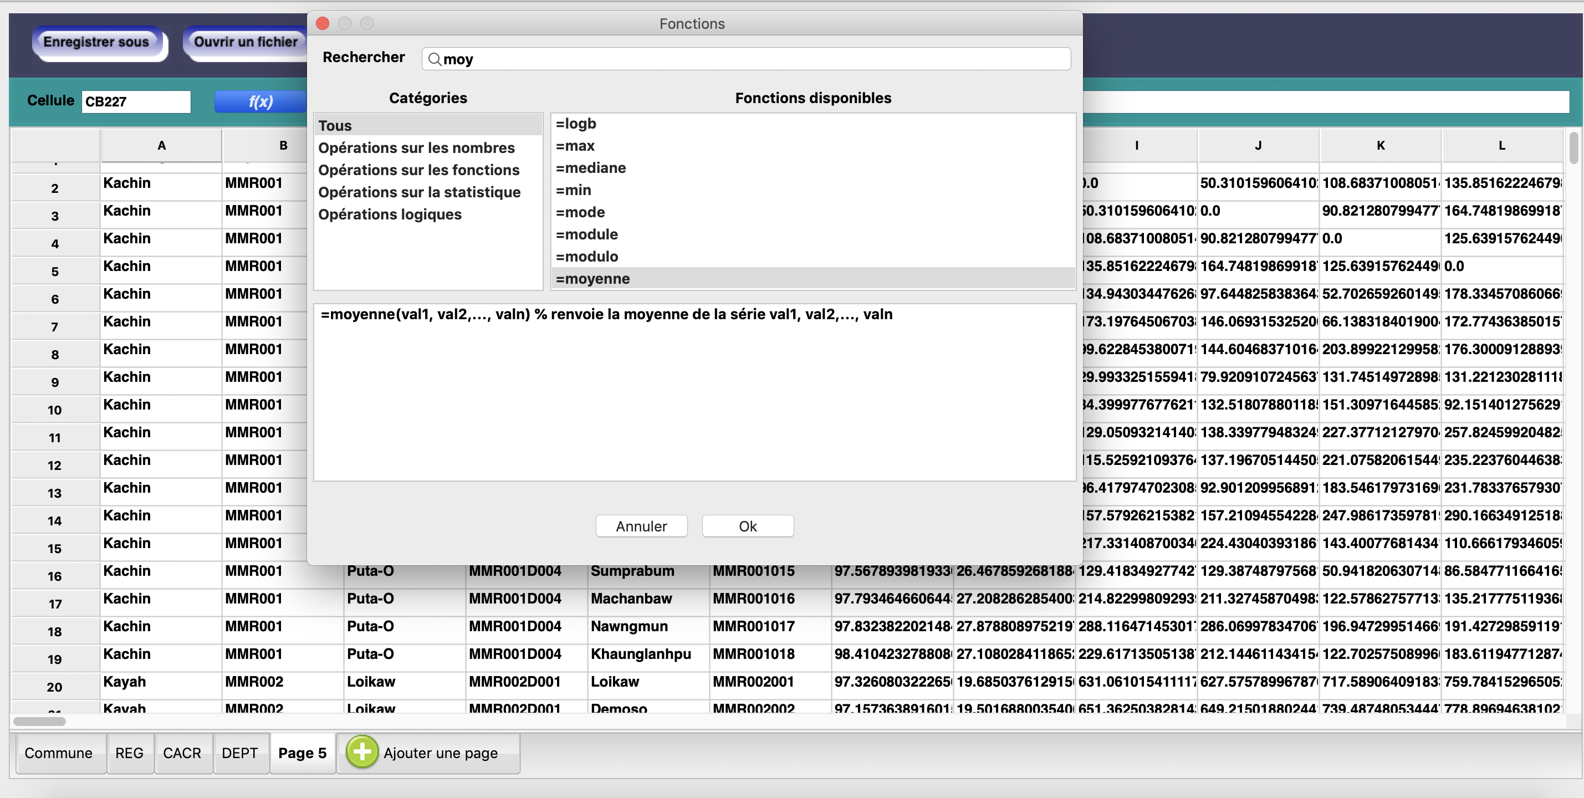Screen dimensions: 1584x798
Task: Select the Page 5 sheet tab
Action: (303, 753)
